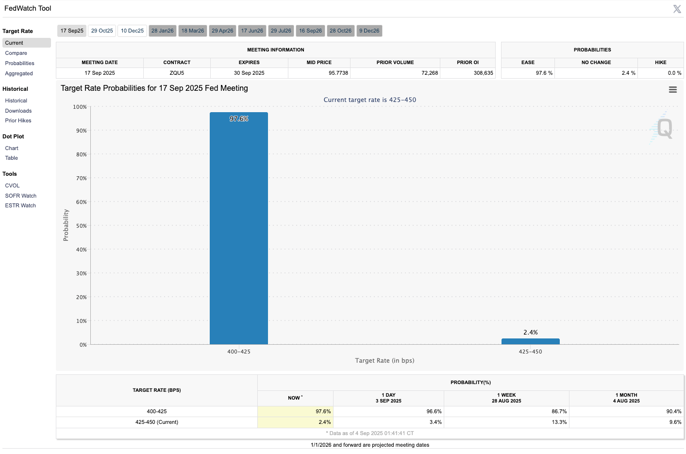Switch to the 9 Dec26 meeting tab
Image resolution: width=686 pixels, height=454 pixels.
click(x=369, y=31)
